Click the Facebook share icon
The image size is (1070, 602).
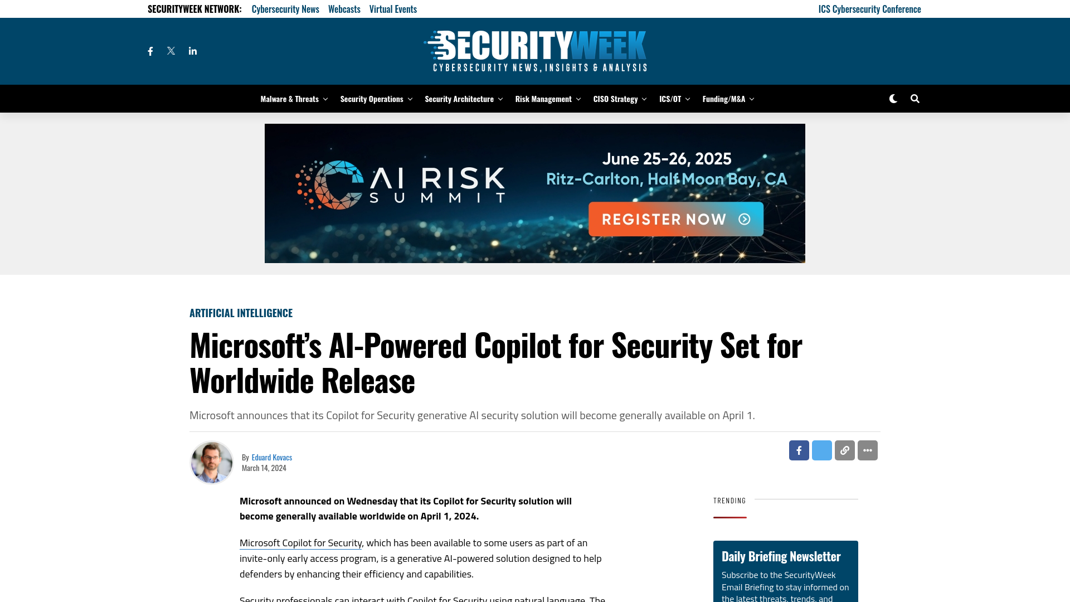point(799,450)
